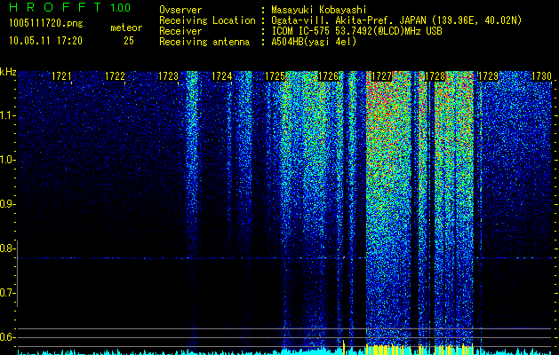The width and height of the screenshot is (559, 355).
Task: Click the 1727 time marker
Action: tap(381, 76)
